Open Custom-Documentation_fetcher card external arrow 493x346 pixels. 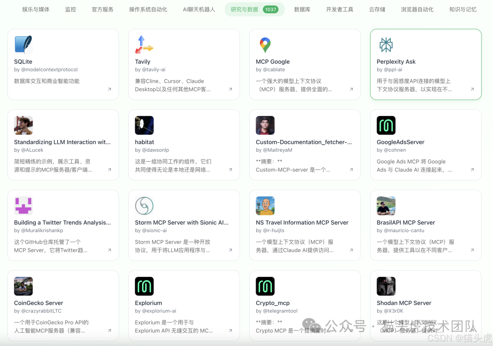point(351,170)
